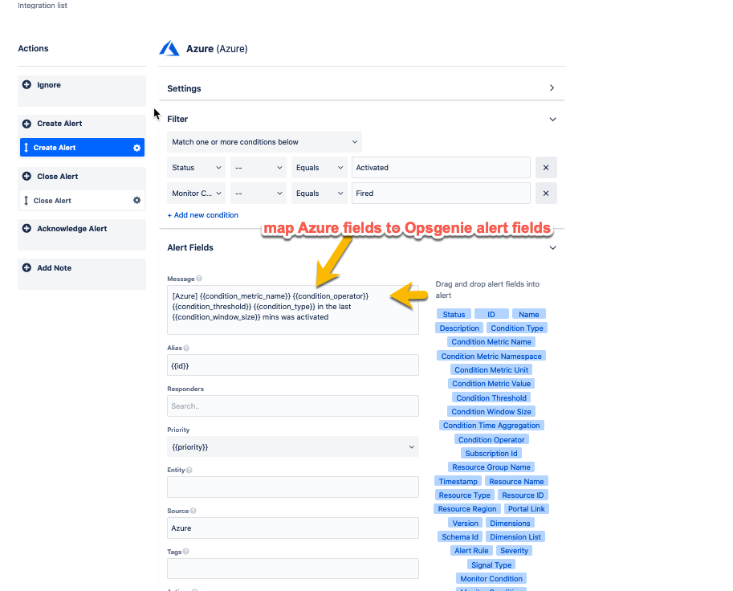The width and height of the screenshot is (733, 591).
Task: Click the Timestamp field chip
Action: pos(458,481)
